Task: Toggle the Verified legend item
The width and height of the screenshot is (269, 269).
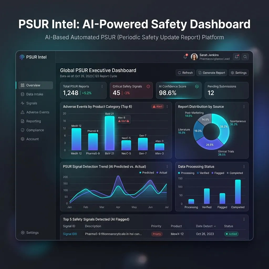Action: (203, 173)
